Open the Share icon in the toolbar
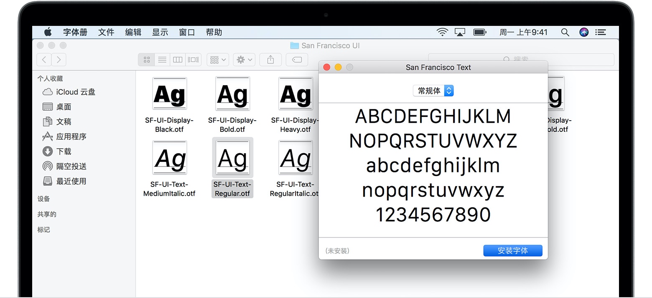The image size is (652, 298). tap(270, 59)
